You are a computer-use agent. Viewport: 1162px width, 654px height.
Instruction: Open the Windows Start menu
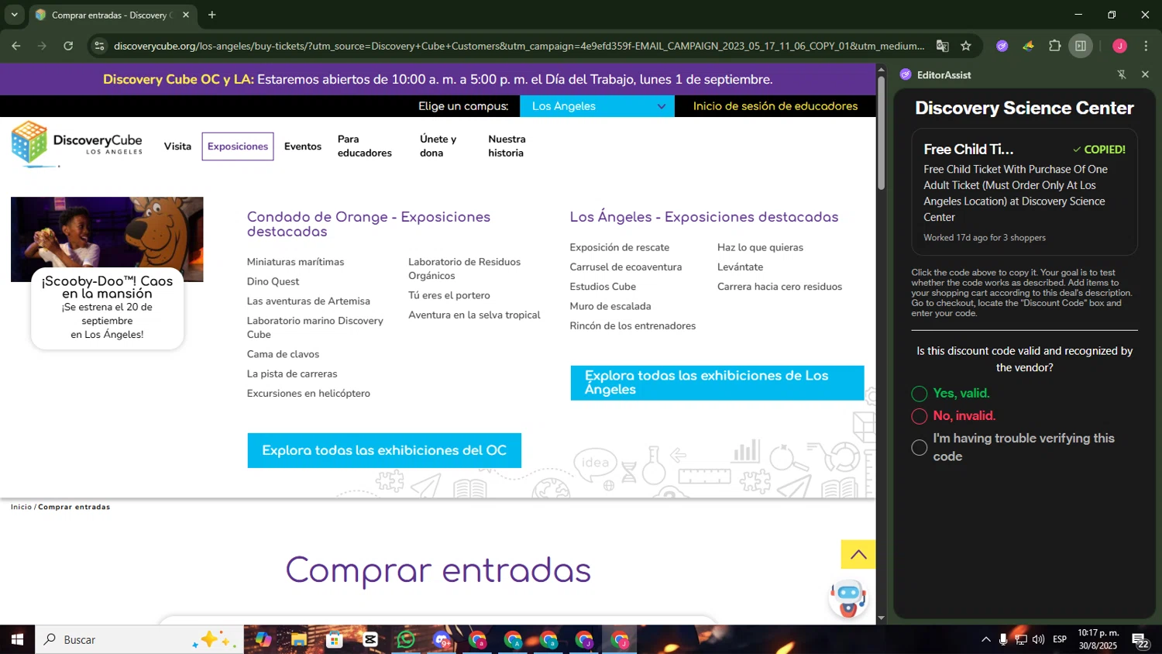pyautogui.click(x=17, y=639)
